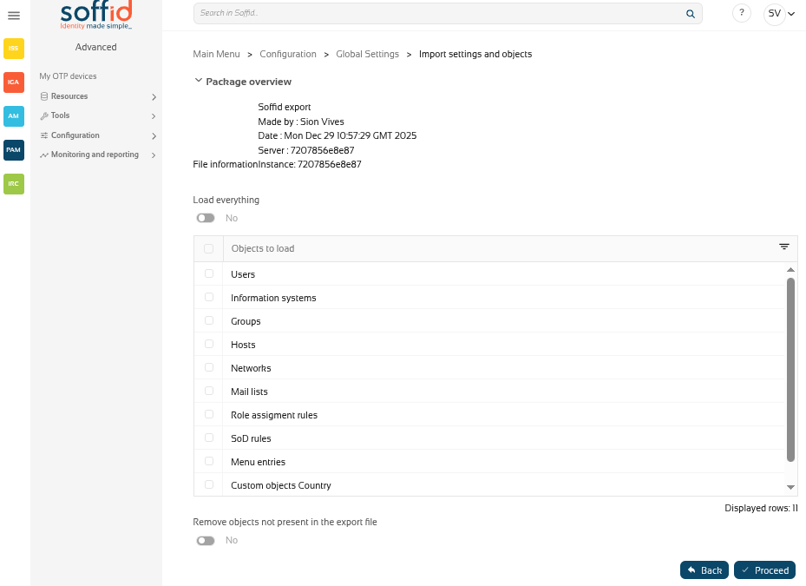Viewport: 806px width, 586px height.
Task: Select the green IRC module icon
Action: coord(14,183)
